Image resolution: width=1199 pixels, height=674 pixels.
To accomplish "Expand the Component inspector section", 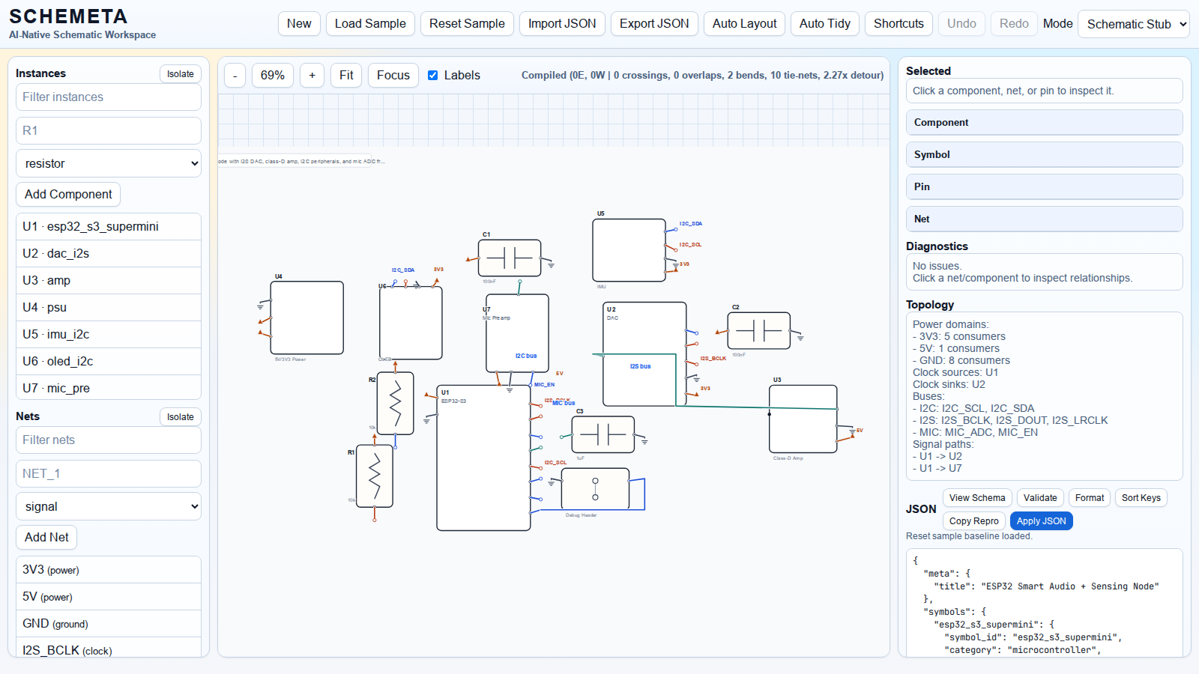I will point(1044,122).
